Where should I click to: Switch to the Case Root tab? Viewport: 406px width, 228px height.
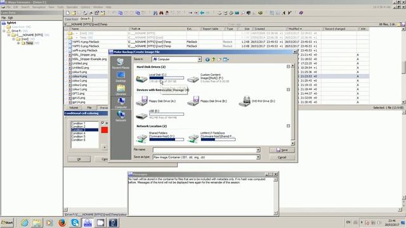click(x=71, y=19)
